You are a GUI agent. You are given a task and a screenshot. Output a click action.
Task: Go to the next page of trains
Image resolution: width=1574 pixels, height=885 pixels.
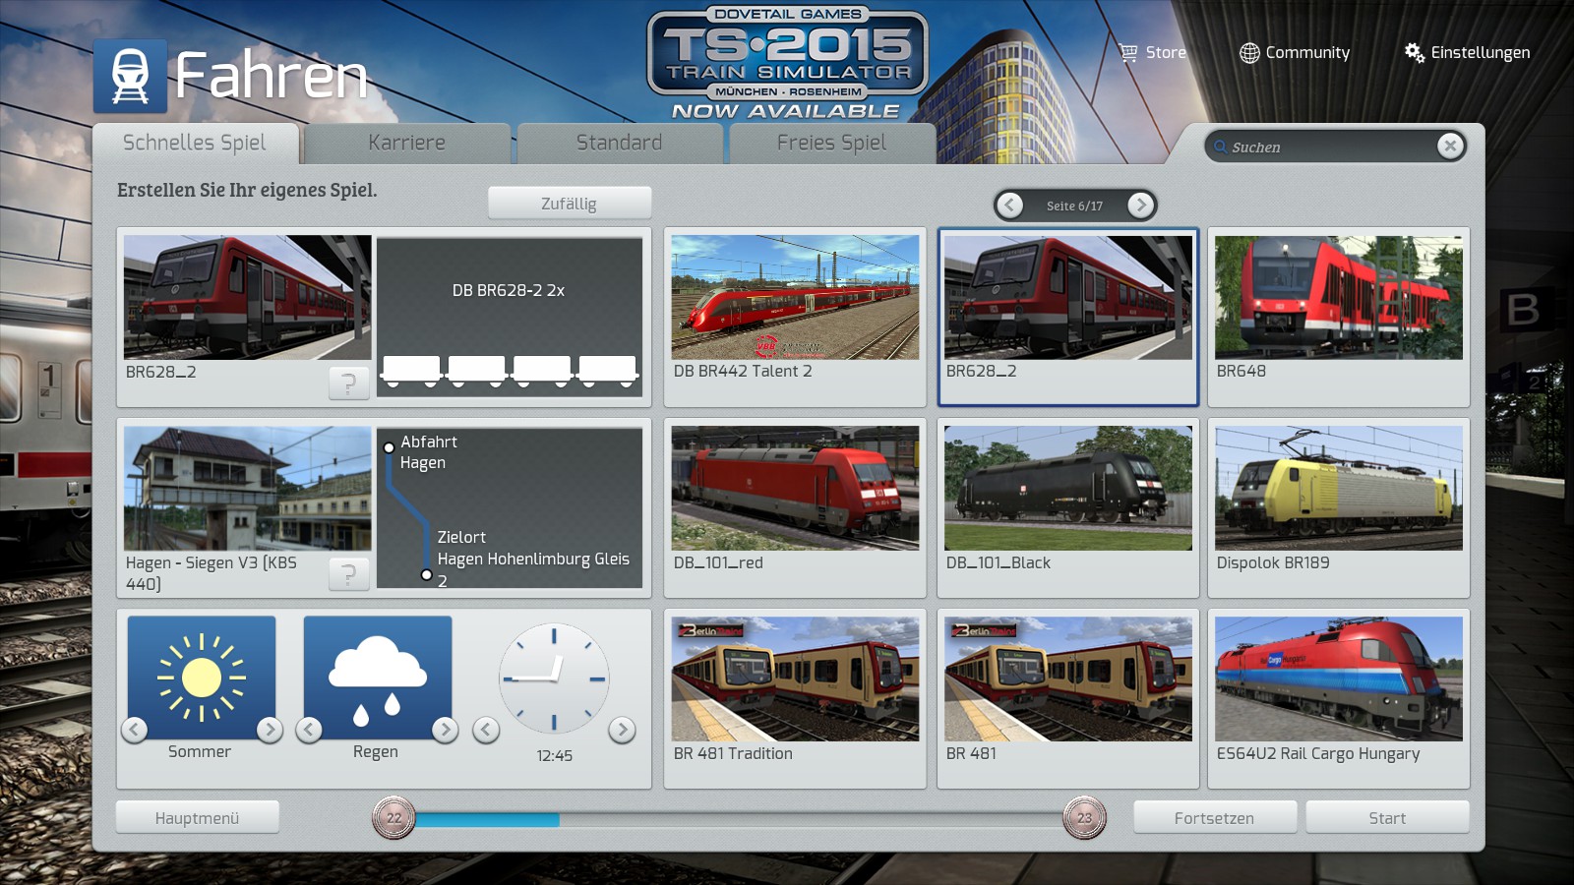1140,205
